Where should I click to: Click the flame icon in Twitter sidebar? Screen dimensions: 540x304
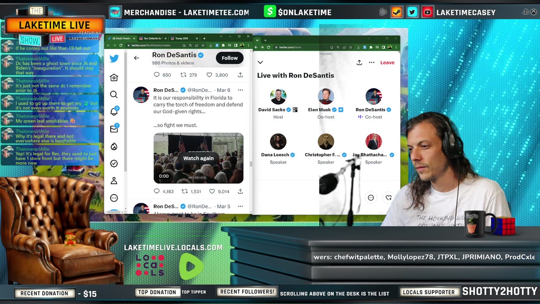coord(114,147)
